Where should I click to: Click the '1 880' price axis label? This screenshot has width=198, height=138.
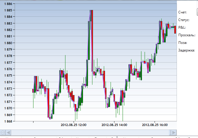click(x=8, y=43)
